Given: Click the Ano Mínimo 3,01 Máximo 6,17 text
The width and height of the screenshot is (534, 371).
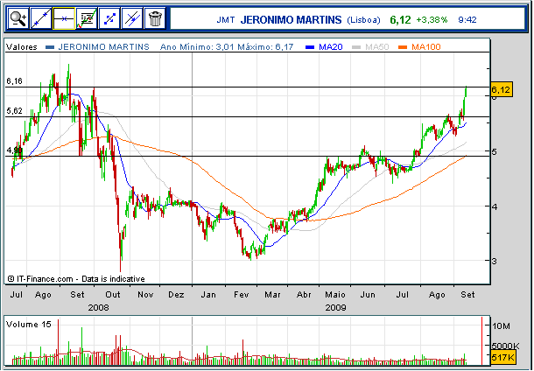Looking at the screenshot, I should click(x=227, y=46).
